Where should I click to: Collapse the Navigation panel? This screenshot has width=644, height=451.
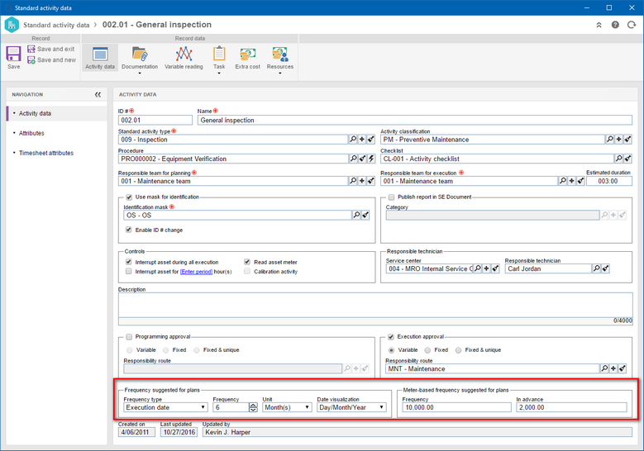[x=98, y=94]
